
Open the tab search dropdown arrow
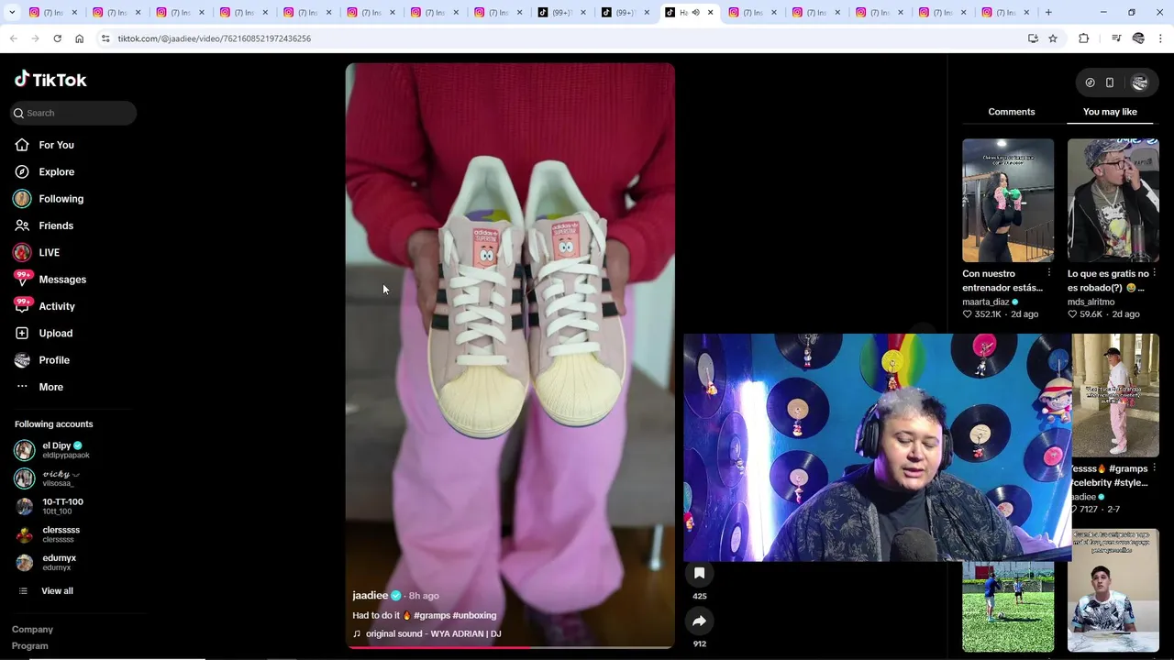click(12, 13)
